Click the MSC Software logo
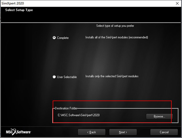182x138 pixels. tap(18, 132)
